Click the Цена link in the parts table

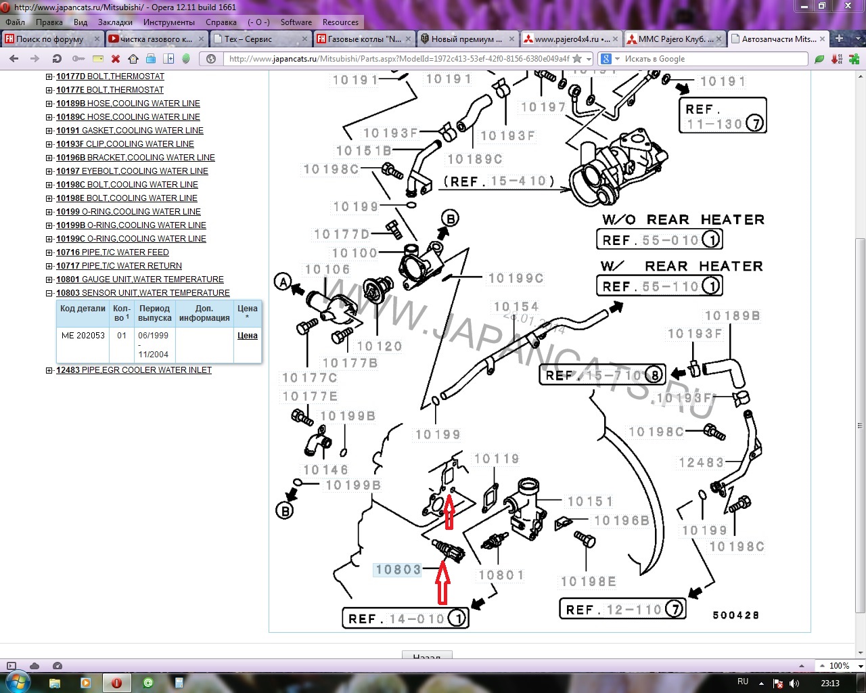pos(247,336)
